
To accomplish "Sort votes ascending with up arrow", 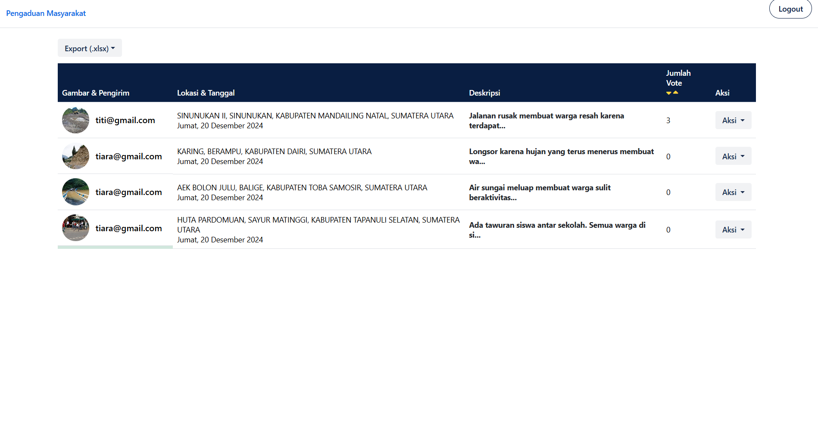I will click(676, 92).
